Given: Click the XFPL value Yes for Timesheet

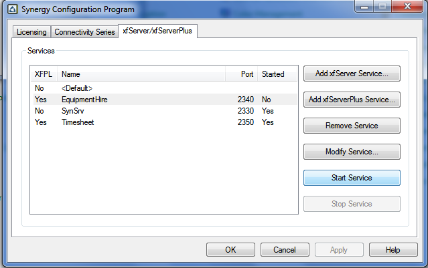Looking at the screenshot, I should point(41,122).
